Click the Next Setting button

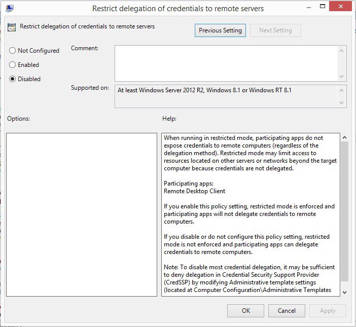275,30
